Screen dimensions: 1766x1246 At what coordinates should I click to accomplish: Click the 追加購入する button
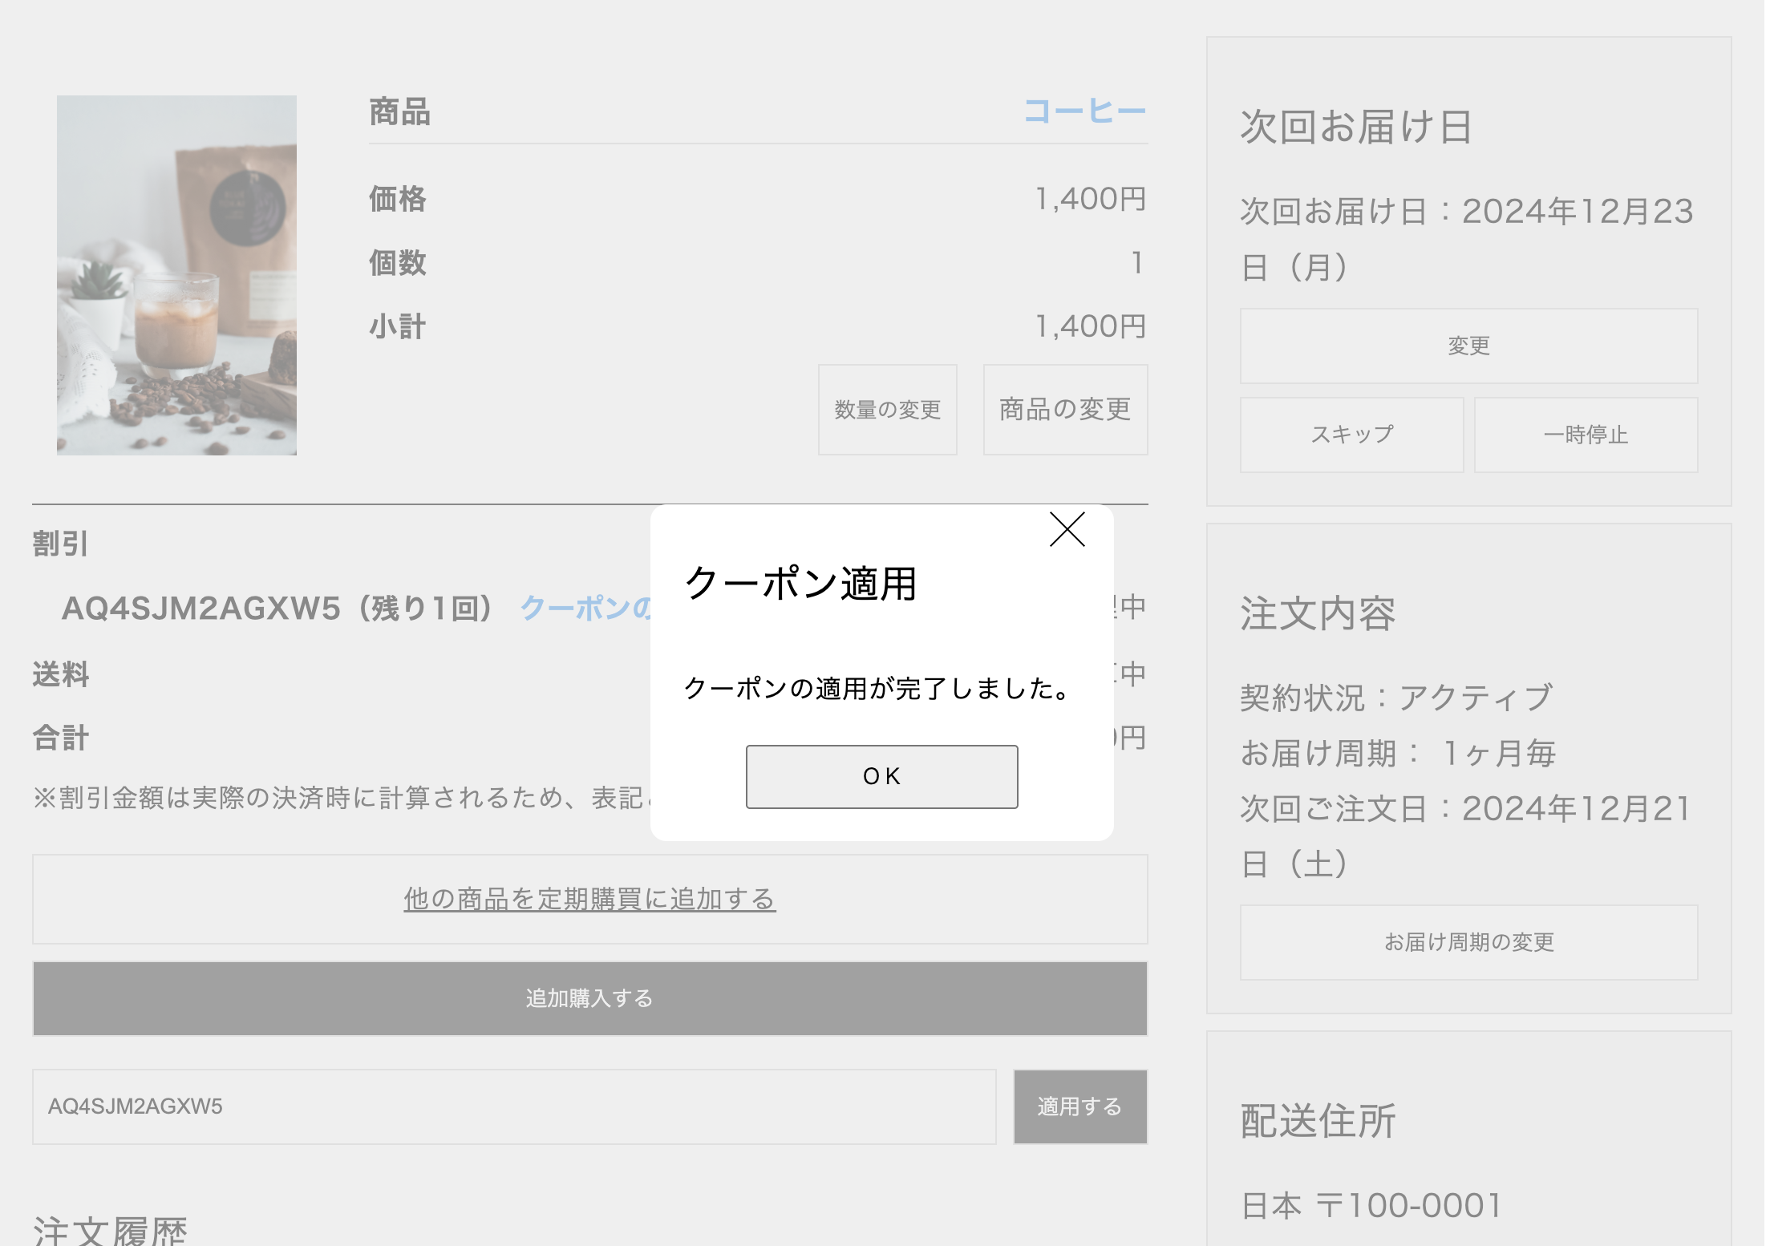[x=589, y=998]
